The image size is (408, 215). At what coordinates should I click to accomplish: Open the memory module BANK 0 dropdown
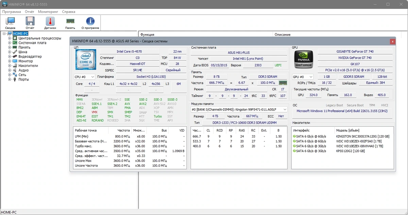tap(239, 109)
